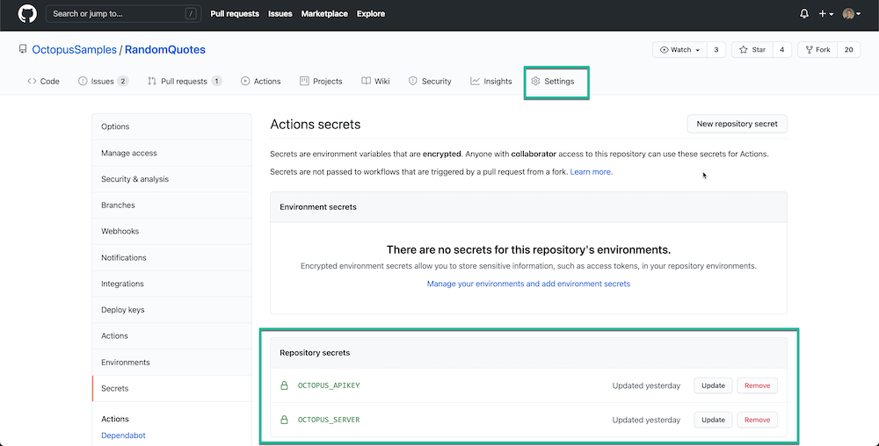Switch to the Settings tab
This screenshot has width=879, height=446.
pos(553,81)
